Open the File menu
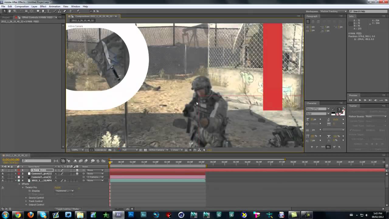The height and width of the screenshot is (219, 389). click(3, 6)
